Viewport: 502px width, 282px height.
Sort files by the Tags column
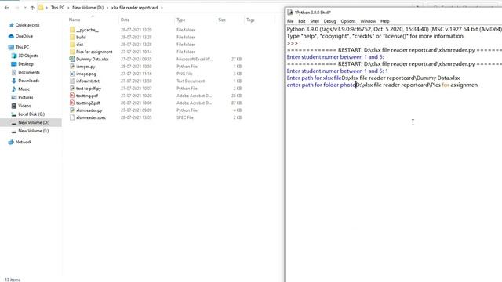250,20
